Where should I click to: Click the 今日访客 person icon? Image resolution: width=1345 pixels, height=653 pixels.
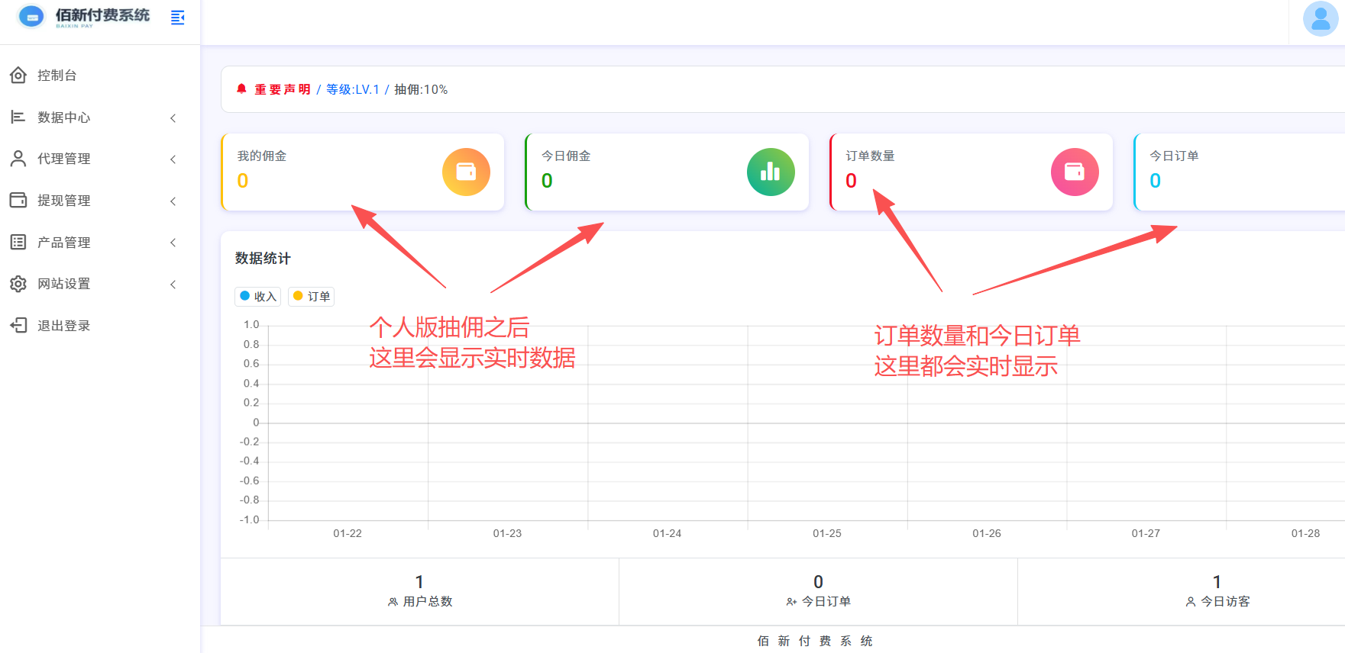[1191, 602]
